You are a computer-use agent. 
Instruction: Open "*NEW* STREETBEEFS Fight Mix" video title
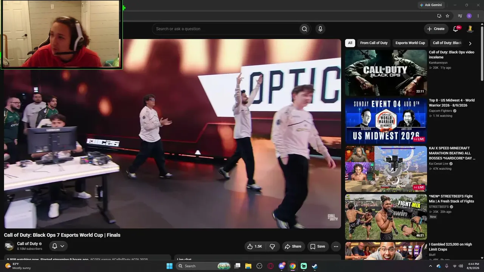[x=451, y=199]
